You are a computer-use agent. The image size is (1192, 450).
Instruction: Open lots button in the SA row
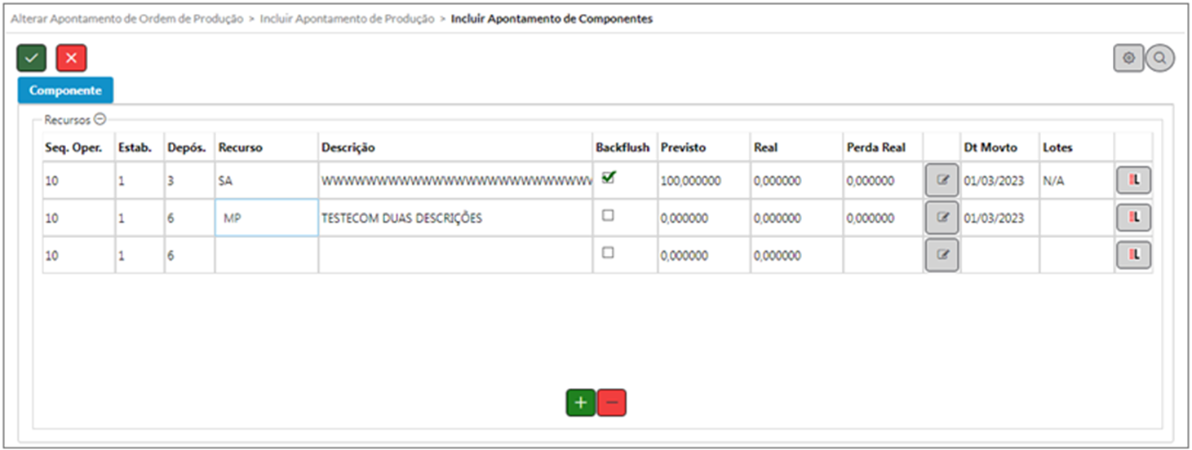click(x=1134, y=180)
